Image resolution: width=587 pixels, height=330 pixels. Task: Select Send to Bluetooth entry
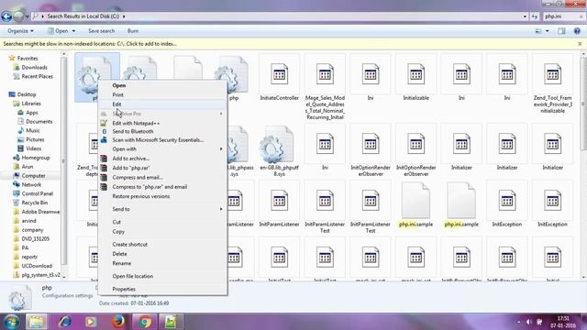coord(162,131)
